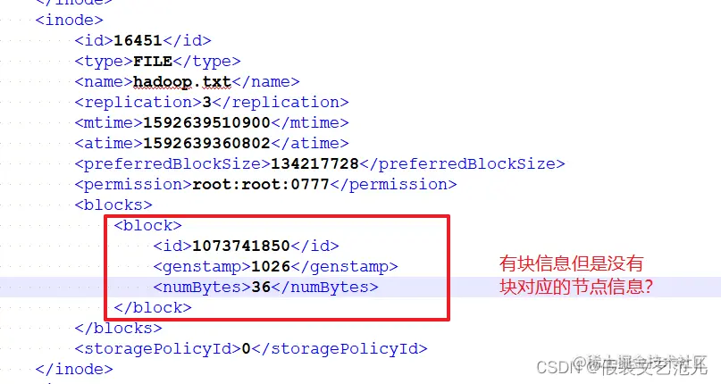Click the atime value 1592639360802
Screen dimensions: 721x384
206,144
